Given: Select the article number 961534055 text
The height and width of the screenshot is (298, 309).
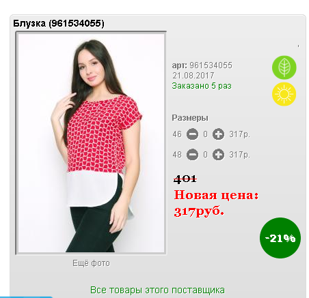Looking at the screenshot, I should [x=211, y=65].
